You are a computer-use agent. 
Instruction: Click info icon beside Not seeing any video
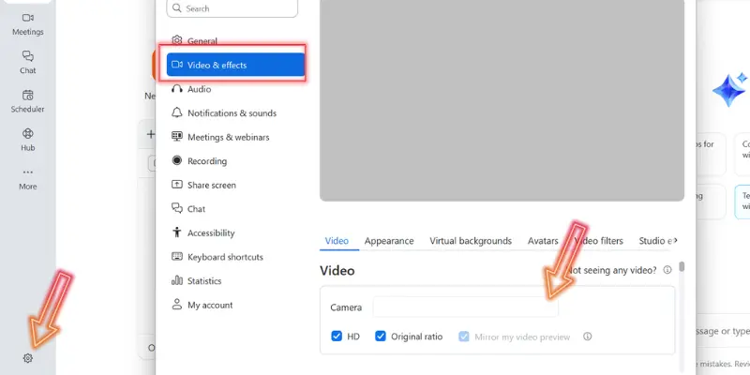667,270
